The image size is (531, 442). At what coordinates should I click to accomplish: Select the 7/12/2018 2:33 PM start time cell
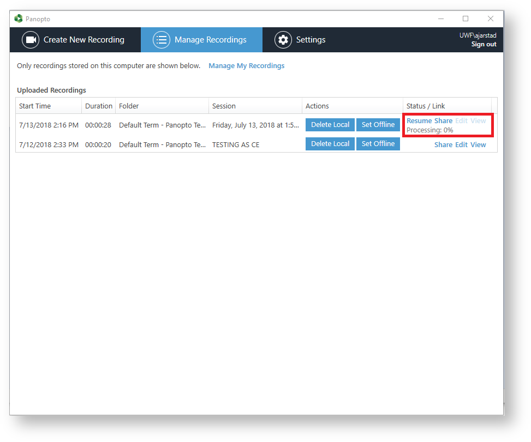pyautogui.click(x=49, y=145)
